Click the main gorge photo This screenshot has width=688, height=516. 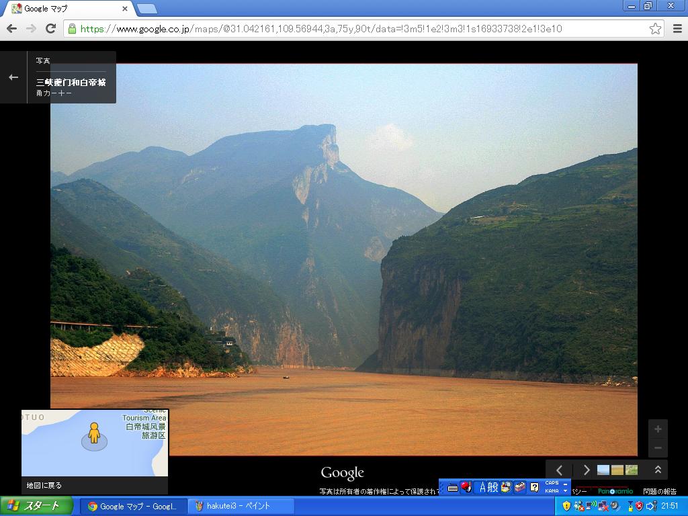(344, 260)
